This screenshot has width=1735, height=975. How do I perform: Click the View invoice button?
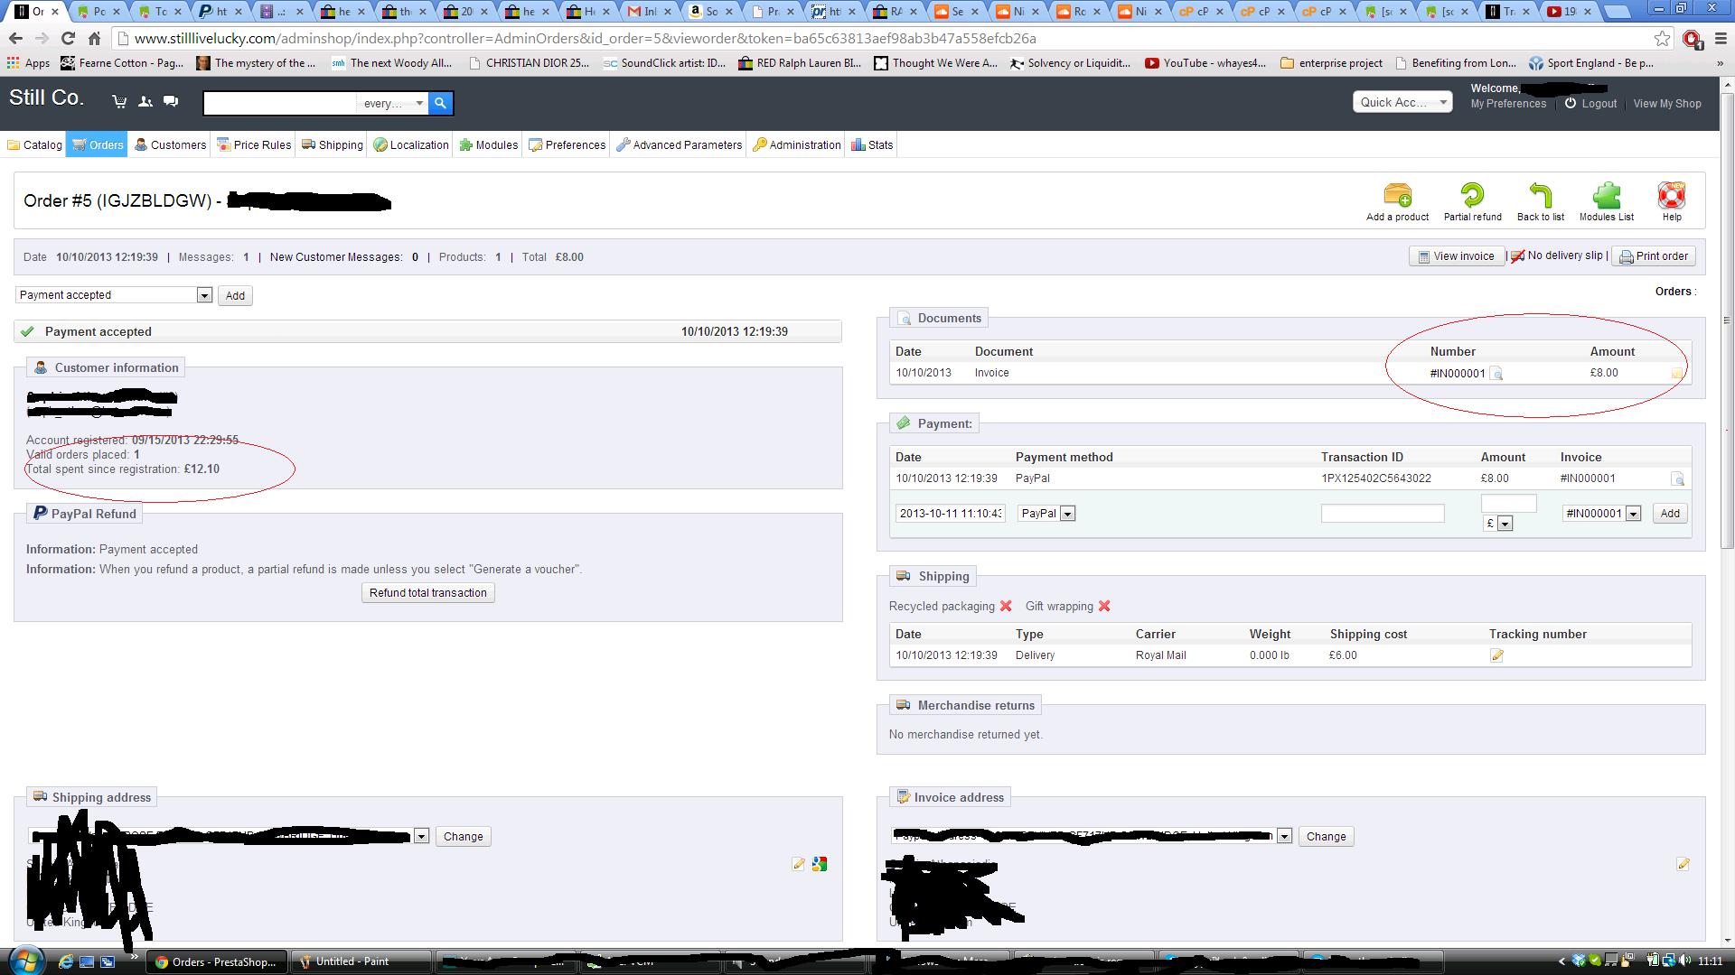[x=1456, y=256]
